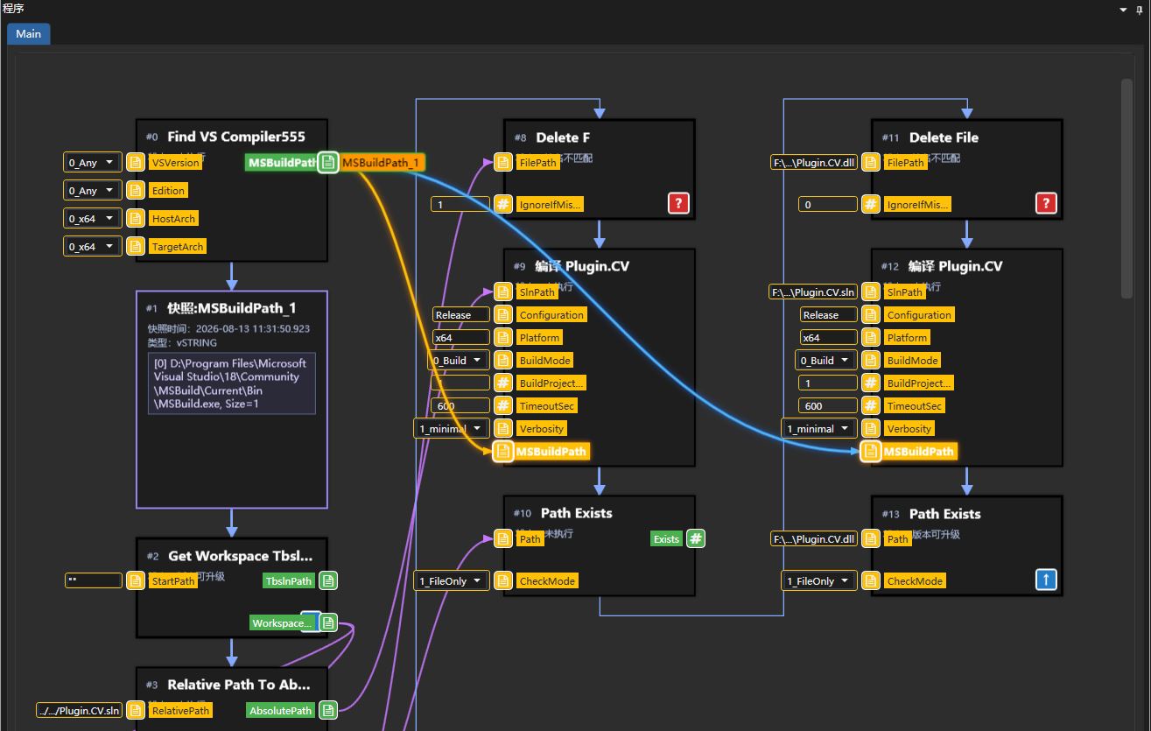Open TargetArch 0_x64 dropdown

pyautogui.click(x=93, y=246)
